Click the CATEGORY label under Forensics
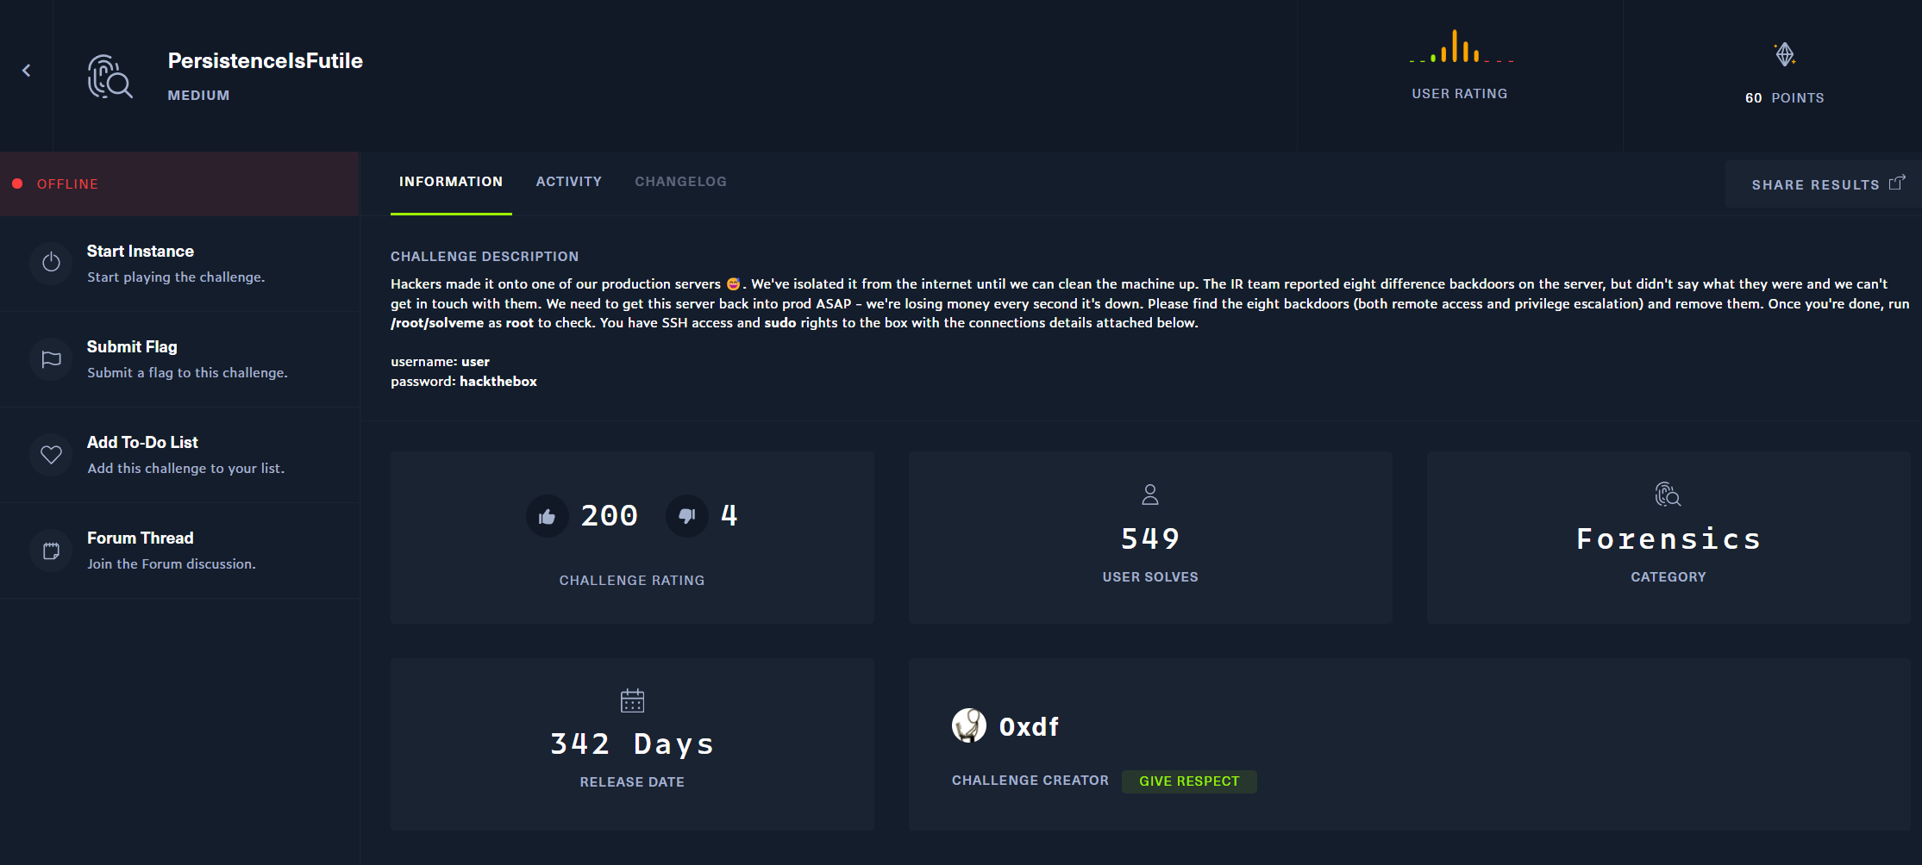The image size is (1922, 865). [1668, 577]
